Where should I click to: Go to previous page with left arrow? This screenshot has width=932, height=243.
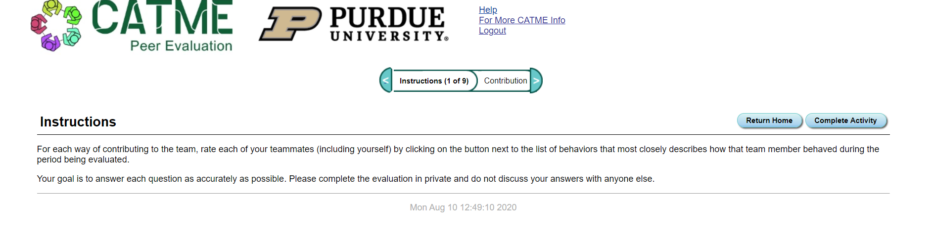click(x=386, y=81)
